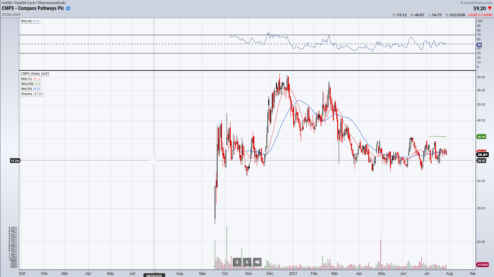Click the black 35.81 last price tag
494x277 pixels.
[482, 155]
